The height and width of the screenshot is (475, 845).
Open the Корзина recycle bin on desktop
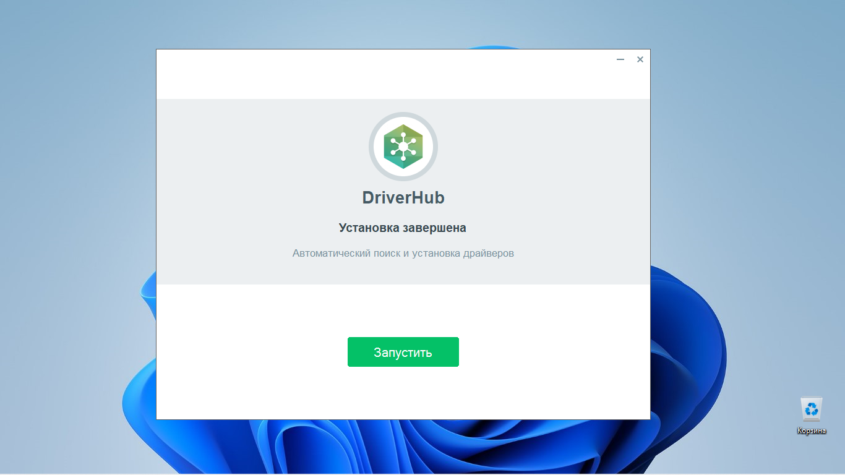pos(812,408)
